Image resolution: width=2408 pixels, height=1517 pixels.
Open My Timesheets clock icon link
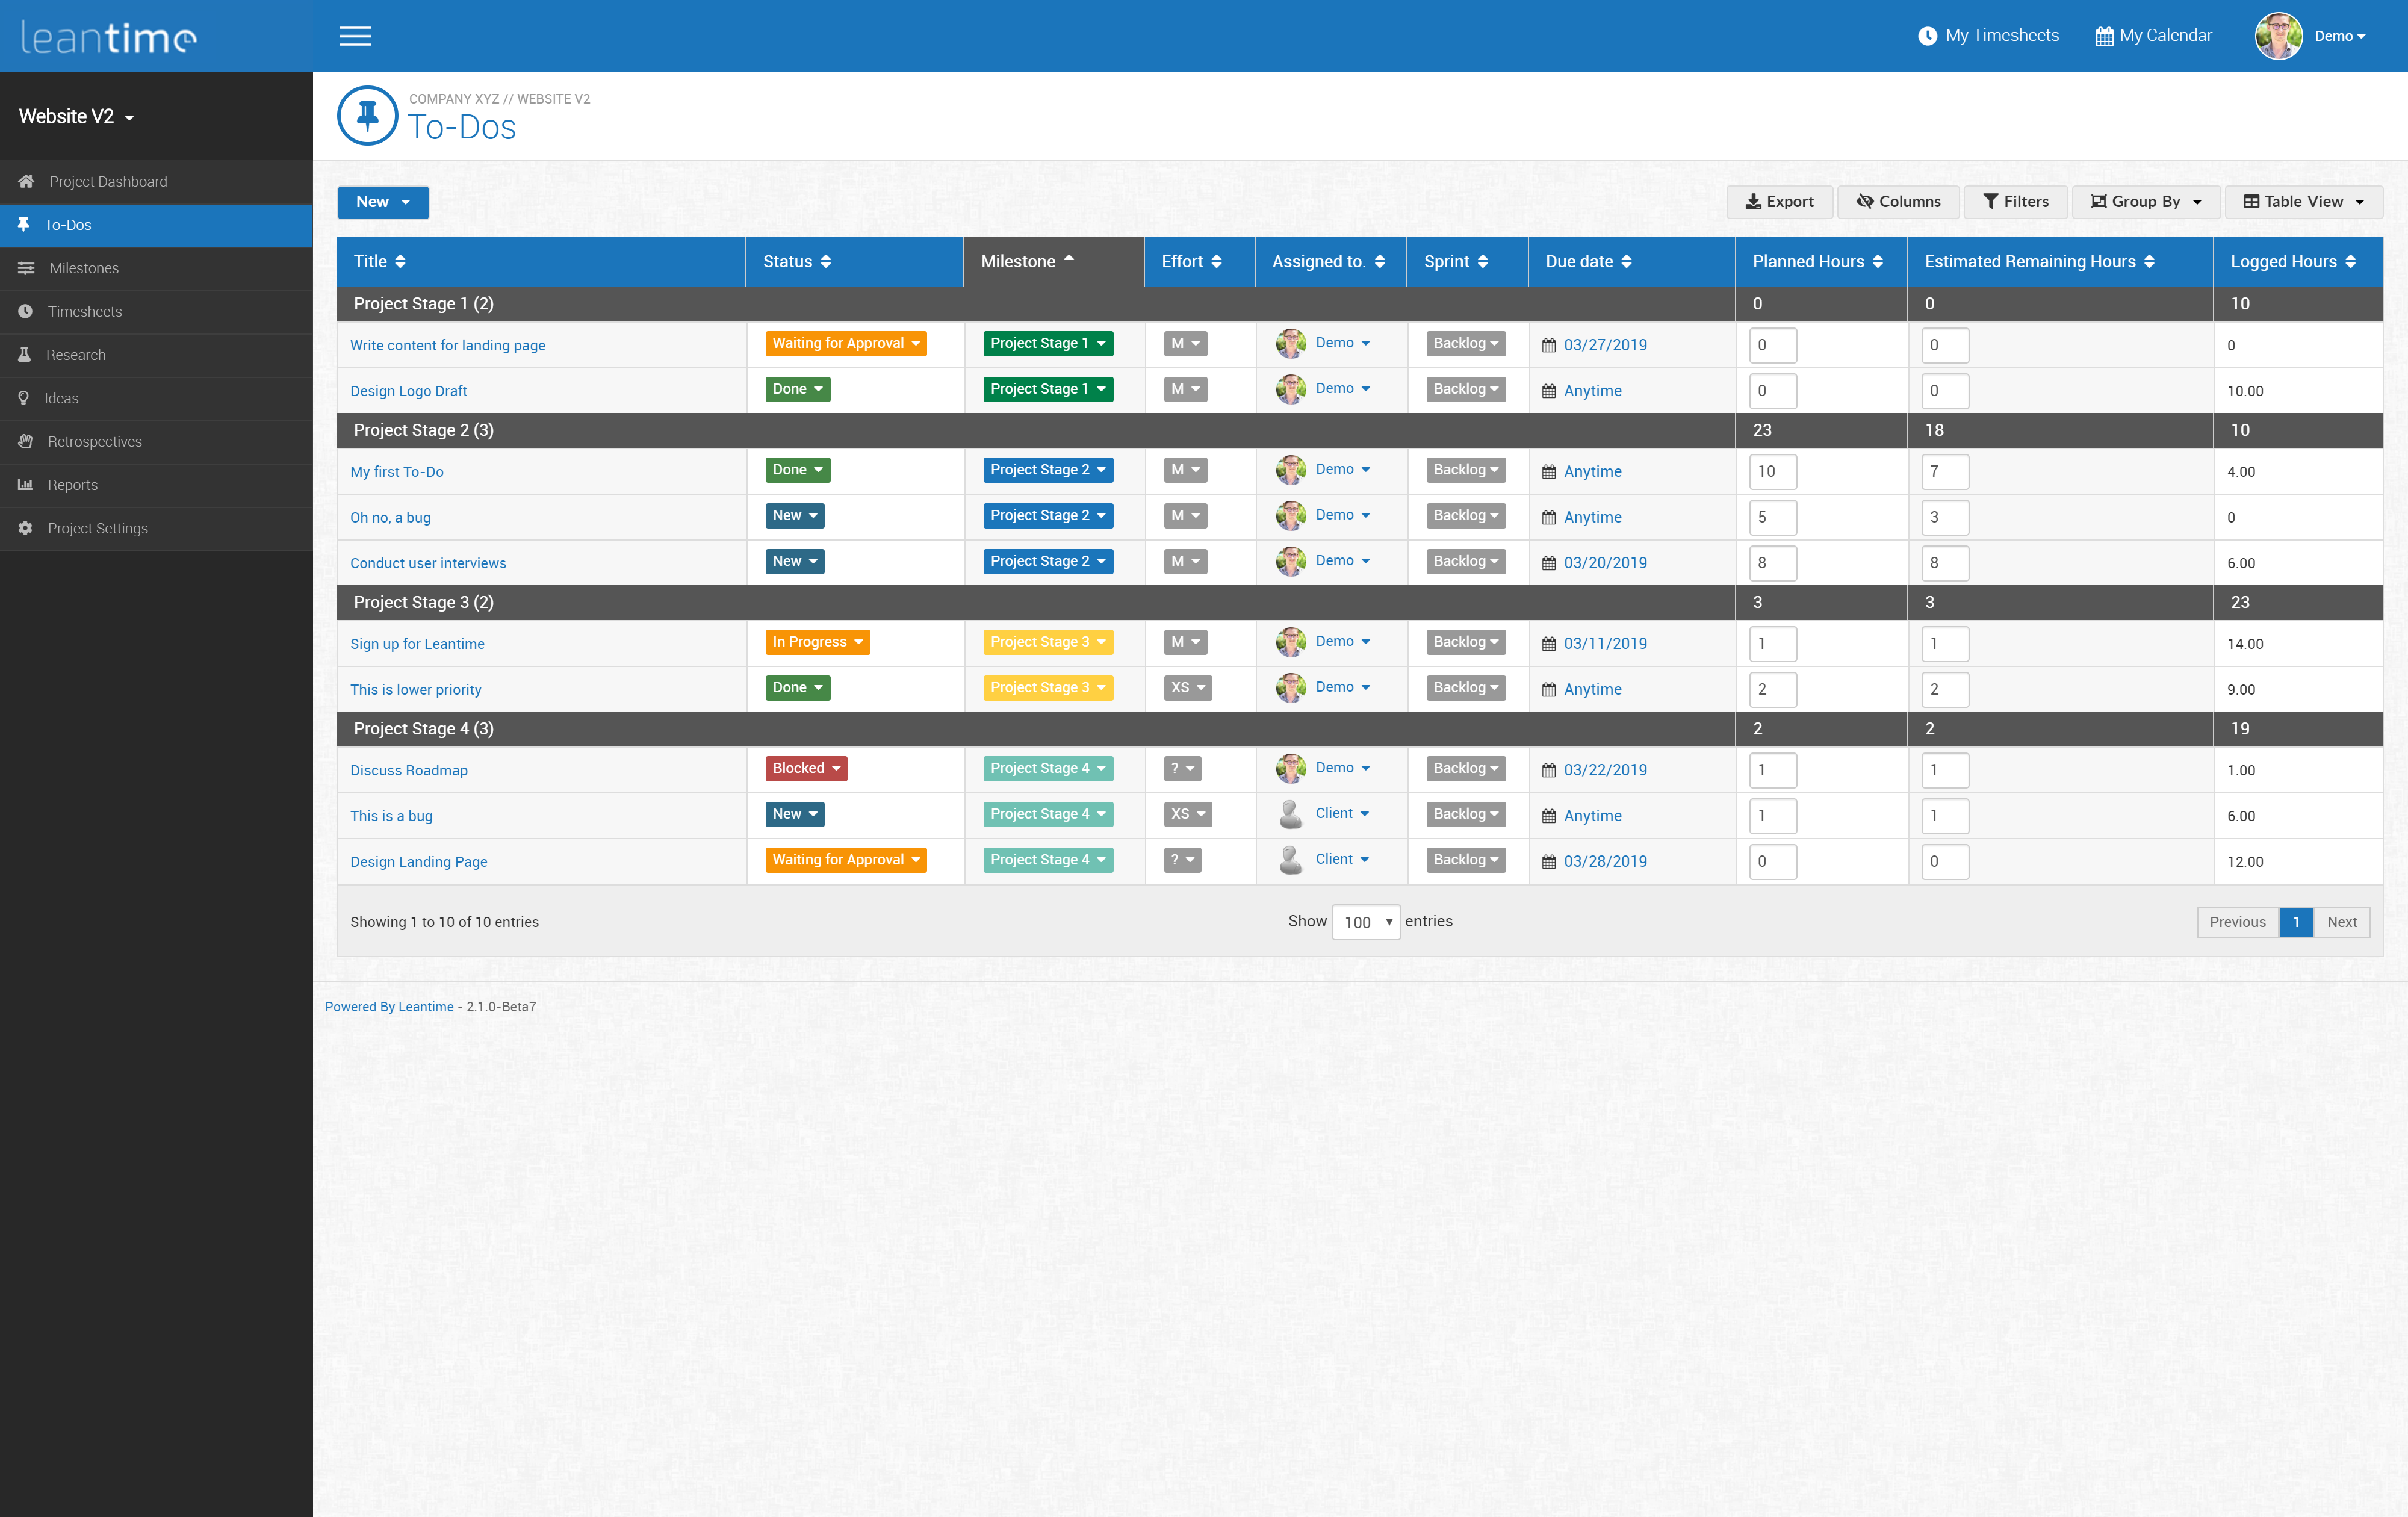pyautogui.click(x=1927, y=36)
